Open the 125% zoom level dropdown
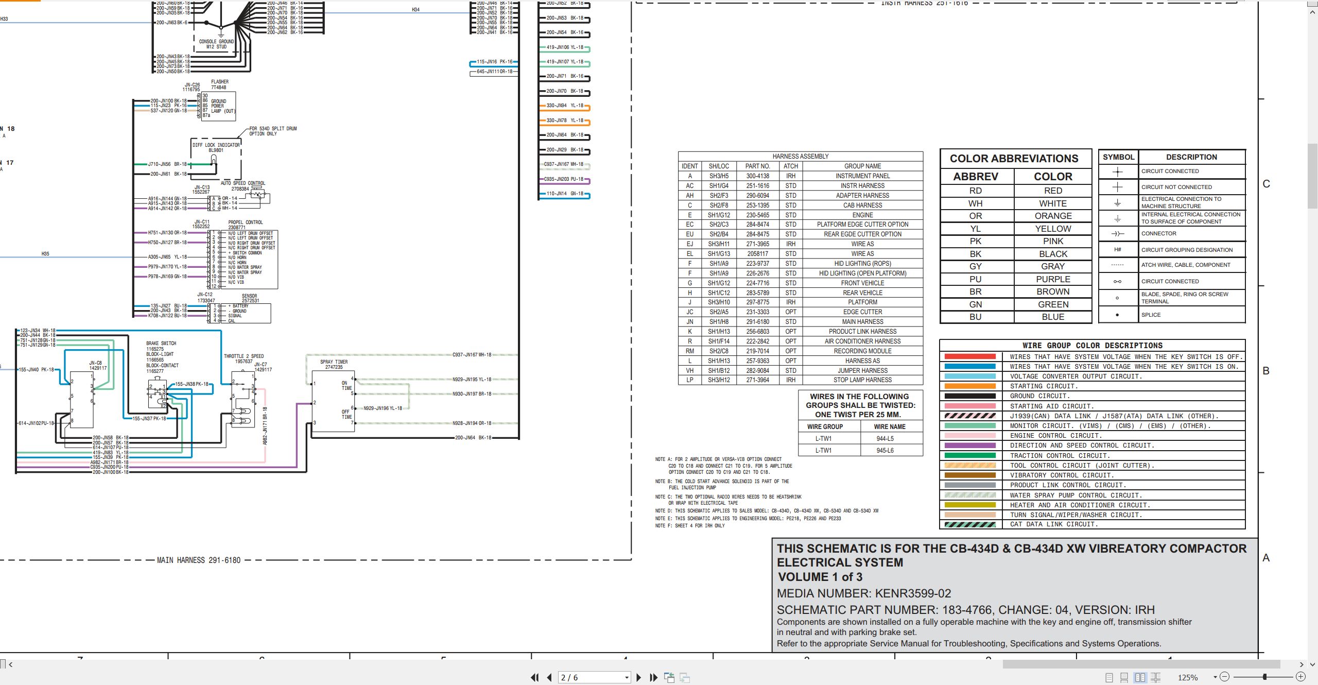Viewport: 1318px width, 685px height. 1215,677
